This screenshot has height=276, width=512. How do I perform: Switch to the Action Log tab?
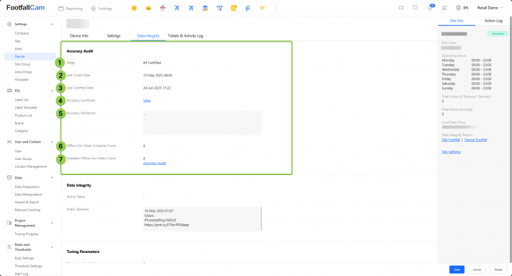493,21
